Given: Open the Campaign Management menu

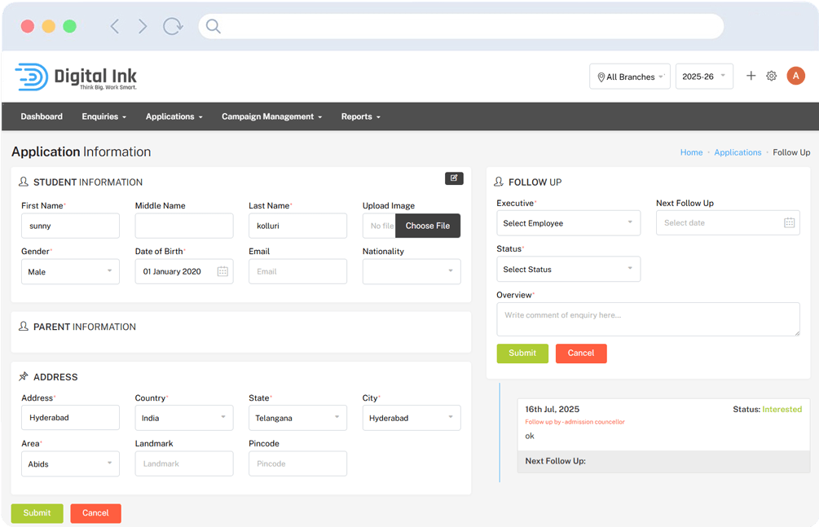Looking at the screenshot, I should [x=271, y=116].
